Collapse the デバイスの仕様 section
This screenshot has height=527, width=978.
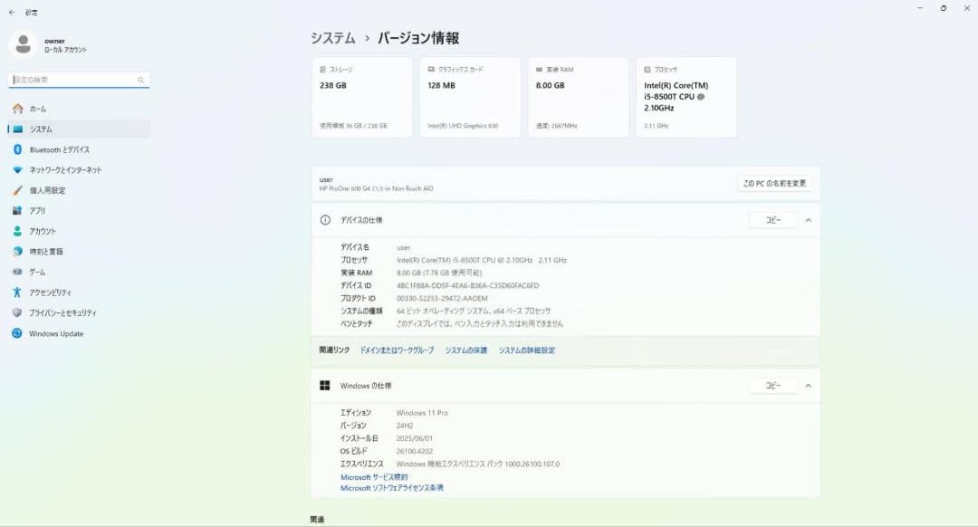coord(809,219)
